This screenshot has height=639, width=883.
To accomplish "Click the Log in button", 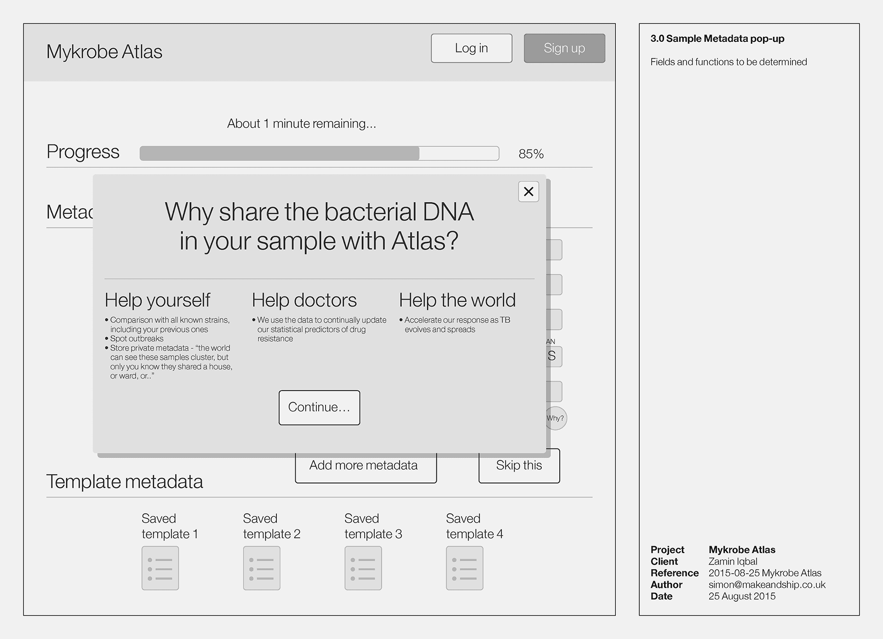I will coord(471,48).
